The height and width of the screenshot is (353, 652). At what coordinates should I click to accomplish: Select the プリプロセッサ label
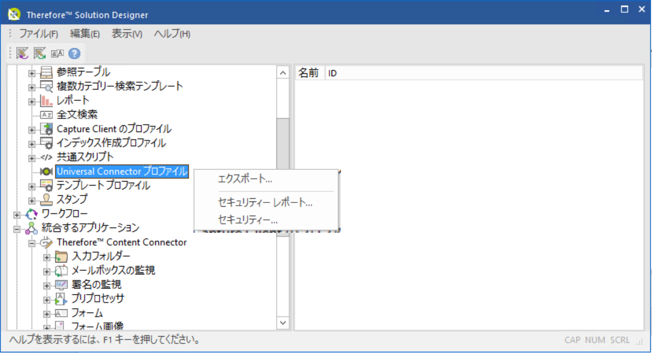pos(98,298)
